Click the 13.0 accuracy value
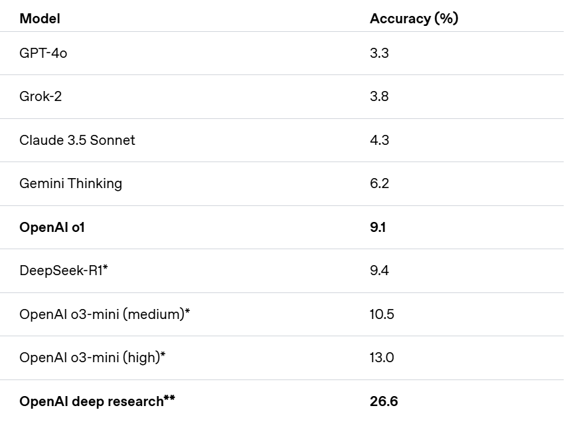The width and height of the screenshot is (573, 422). tap(382, 358)
